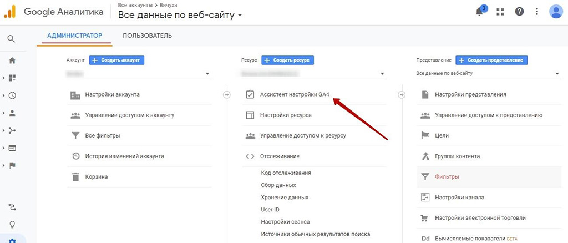Click the checklist icon beside Ассистент настройки GA4
The height and width of the screenshot is (243, 568).
[x=250, y=94]
